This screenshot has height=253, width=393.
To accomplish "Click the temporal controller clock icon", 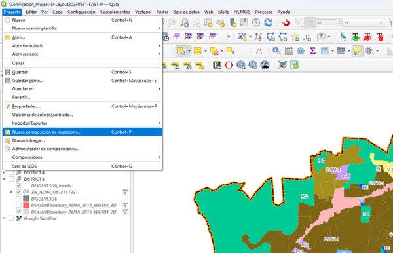I will click(x=255, y=22).
